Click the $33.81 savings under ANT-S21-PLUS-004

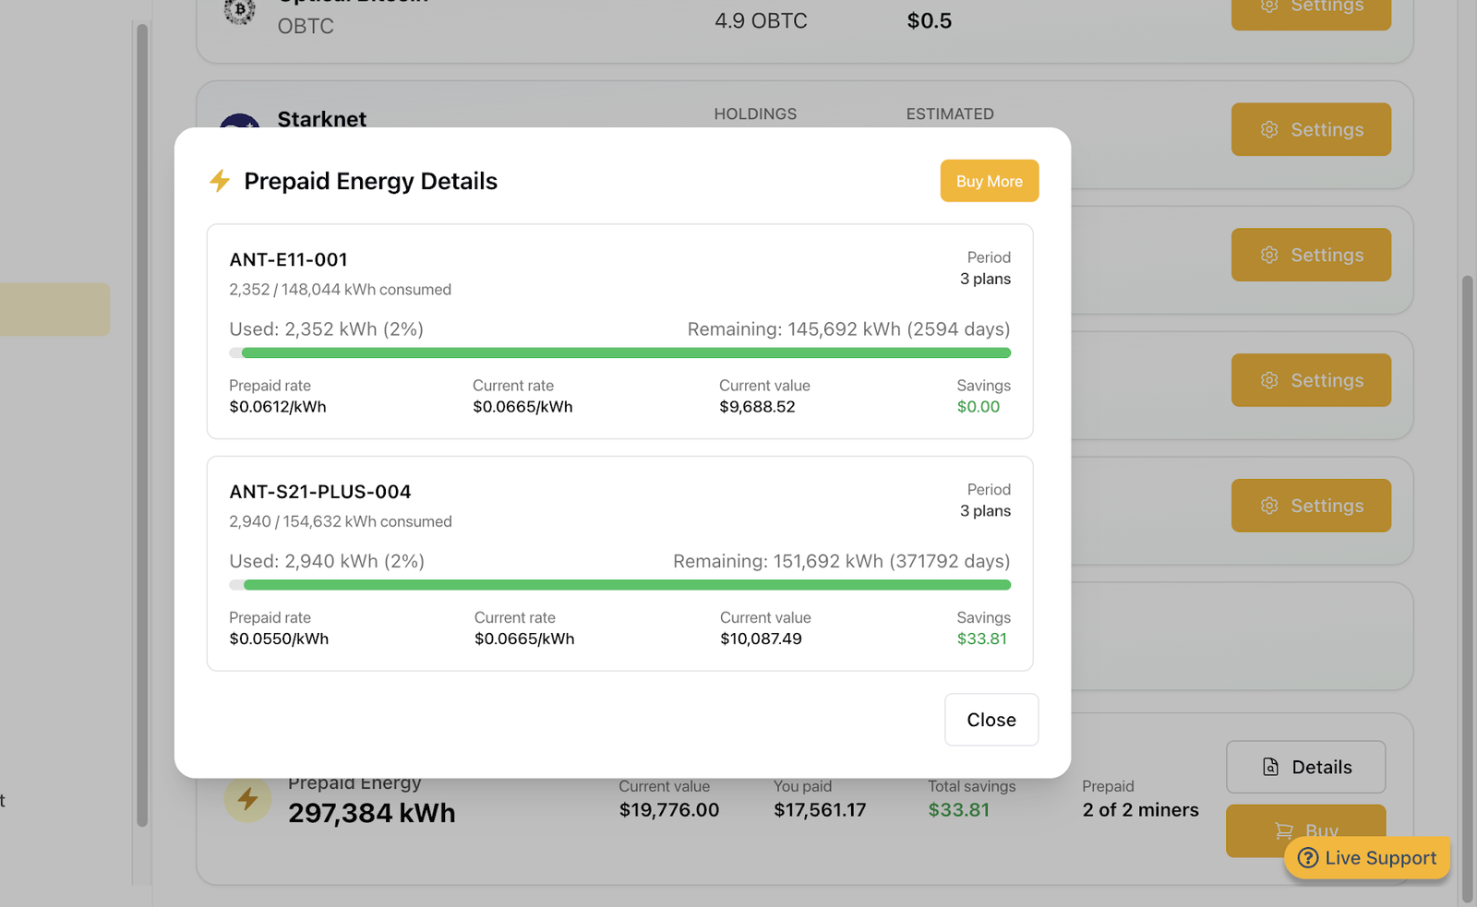[x=982, y=638]
